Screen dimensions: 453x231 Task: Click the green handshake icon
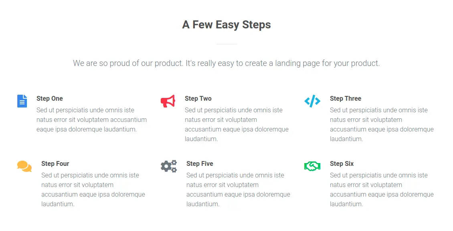point(312,166)
